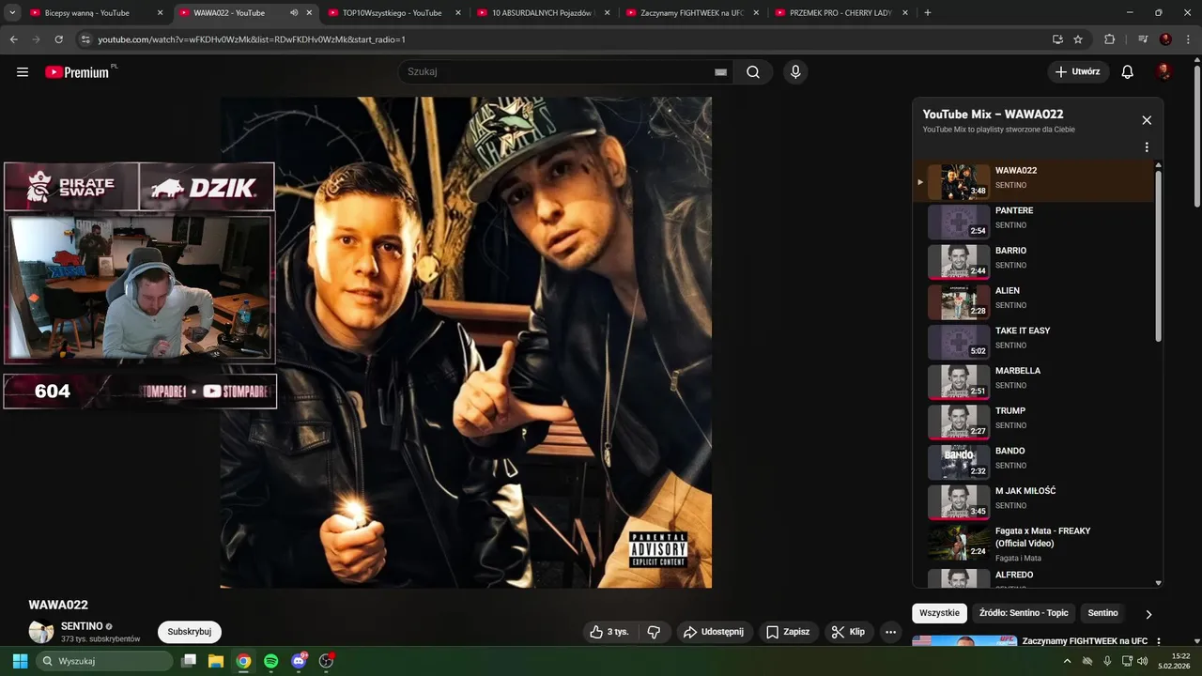Switch to Zaczynamy FIGHTWEEK na UFC tab

[x=692, y=13]
